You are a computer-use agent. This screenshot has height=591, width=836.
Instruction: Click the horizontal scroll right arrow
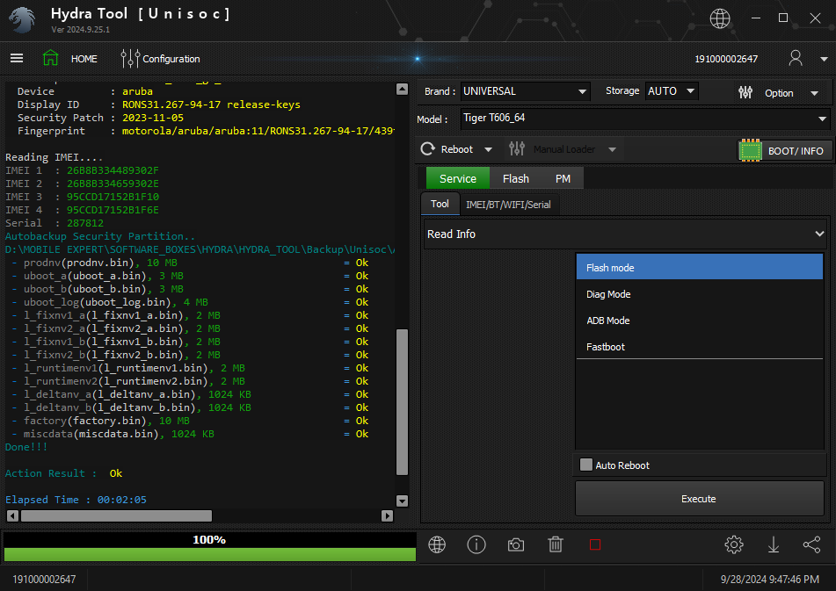387,515
